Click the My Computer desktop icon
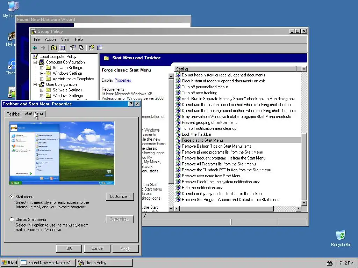358x268 pixels. click(13, 6)
